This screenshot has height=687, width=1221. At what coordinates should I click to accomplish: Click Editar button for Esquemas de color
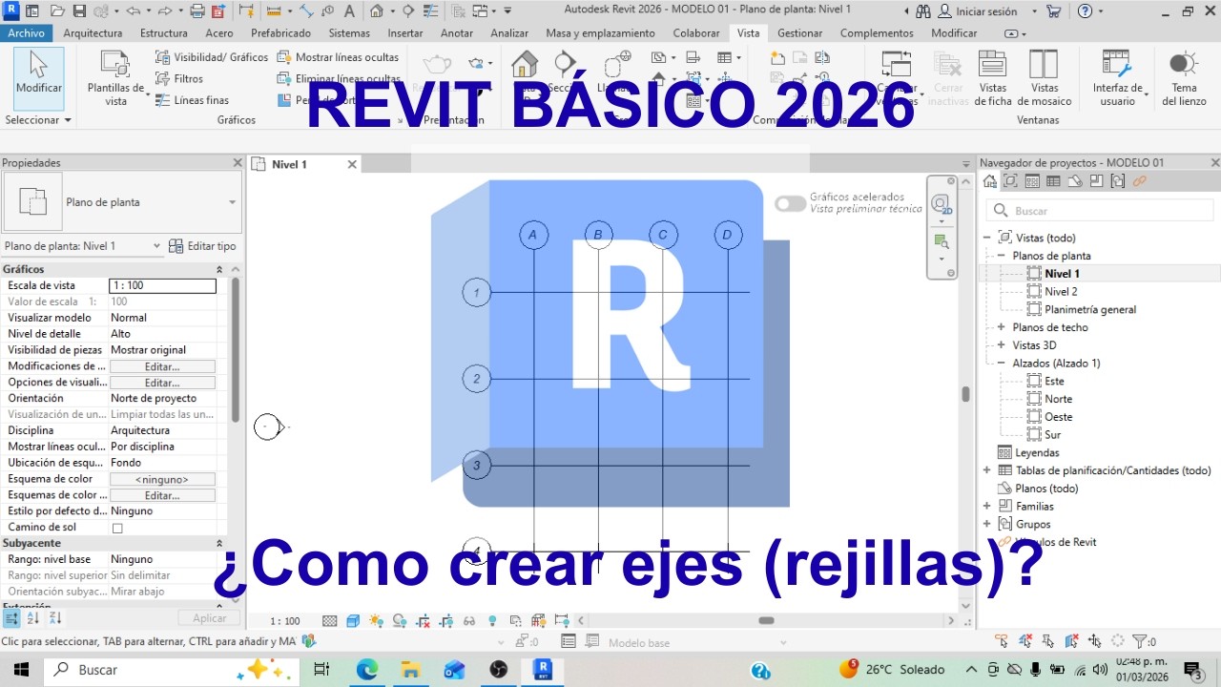[162, 495]
